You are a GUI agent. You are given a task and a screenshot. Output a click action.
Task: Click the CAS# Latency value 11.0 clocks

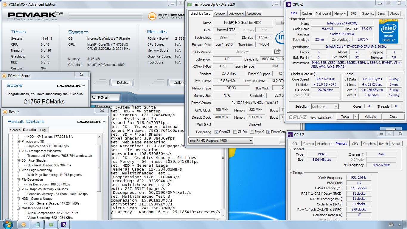[359, 188]
